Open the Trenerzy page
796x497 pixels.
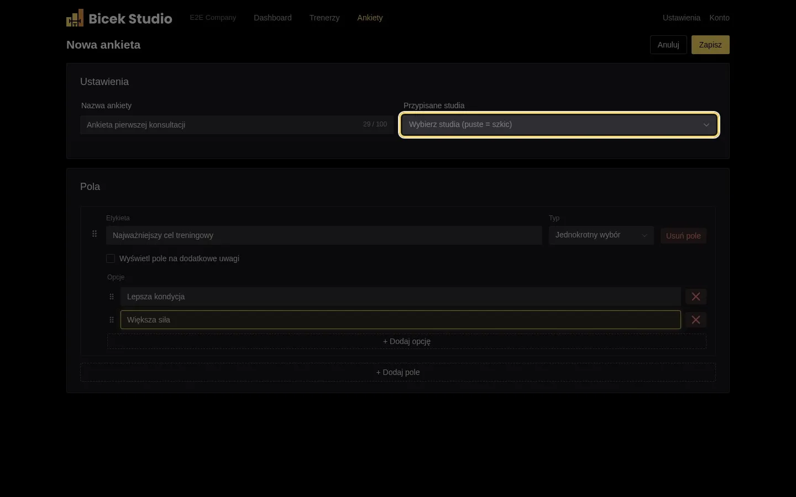324,18
